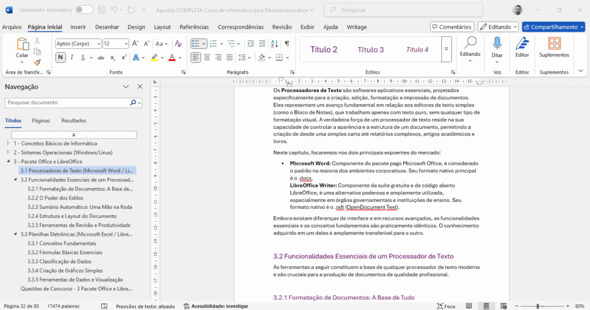Collapse the 3.3 Planilhas Eletrônicas heading
The width and height of the screenshot is (590, 310).
pyautogui.click(x=16, y=235)
